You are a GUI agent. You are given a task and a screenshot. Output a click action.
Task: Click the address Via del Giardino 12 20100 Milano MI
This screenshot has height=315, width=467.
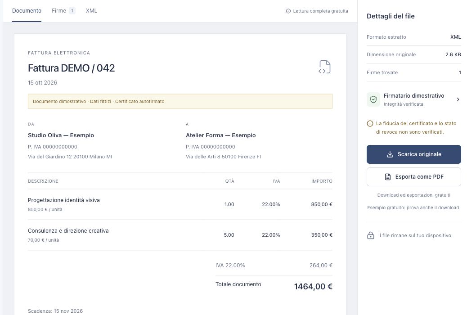[x=70, y=157]
